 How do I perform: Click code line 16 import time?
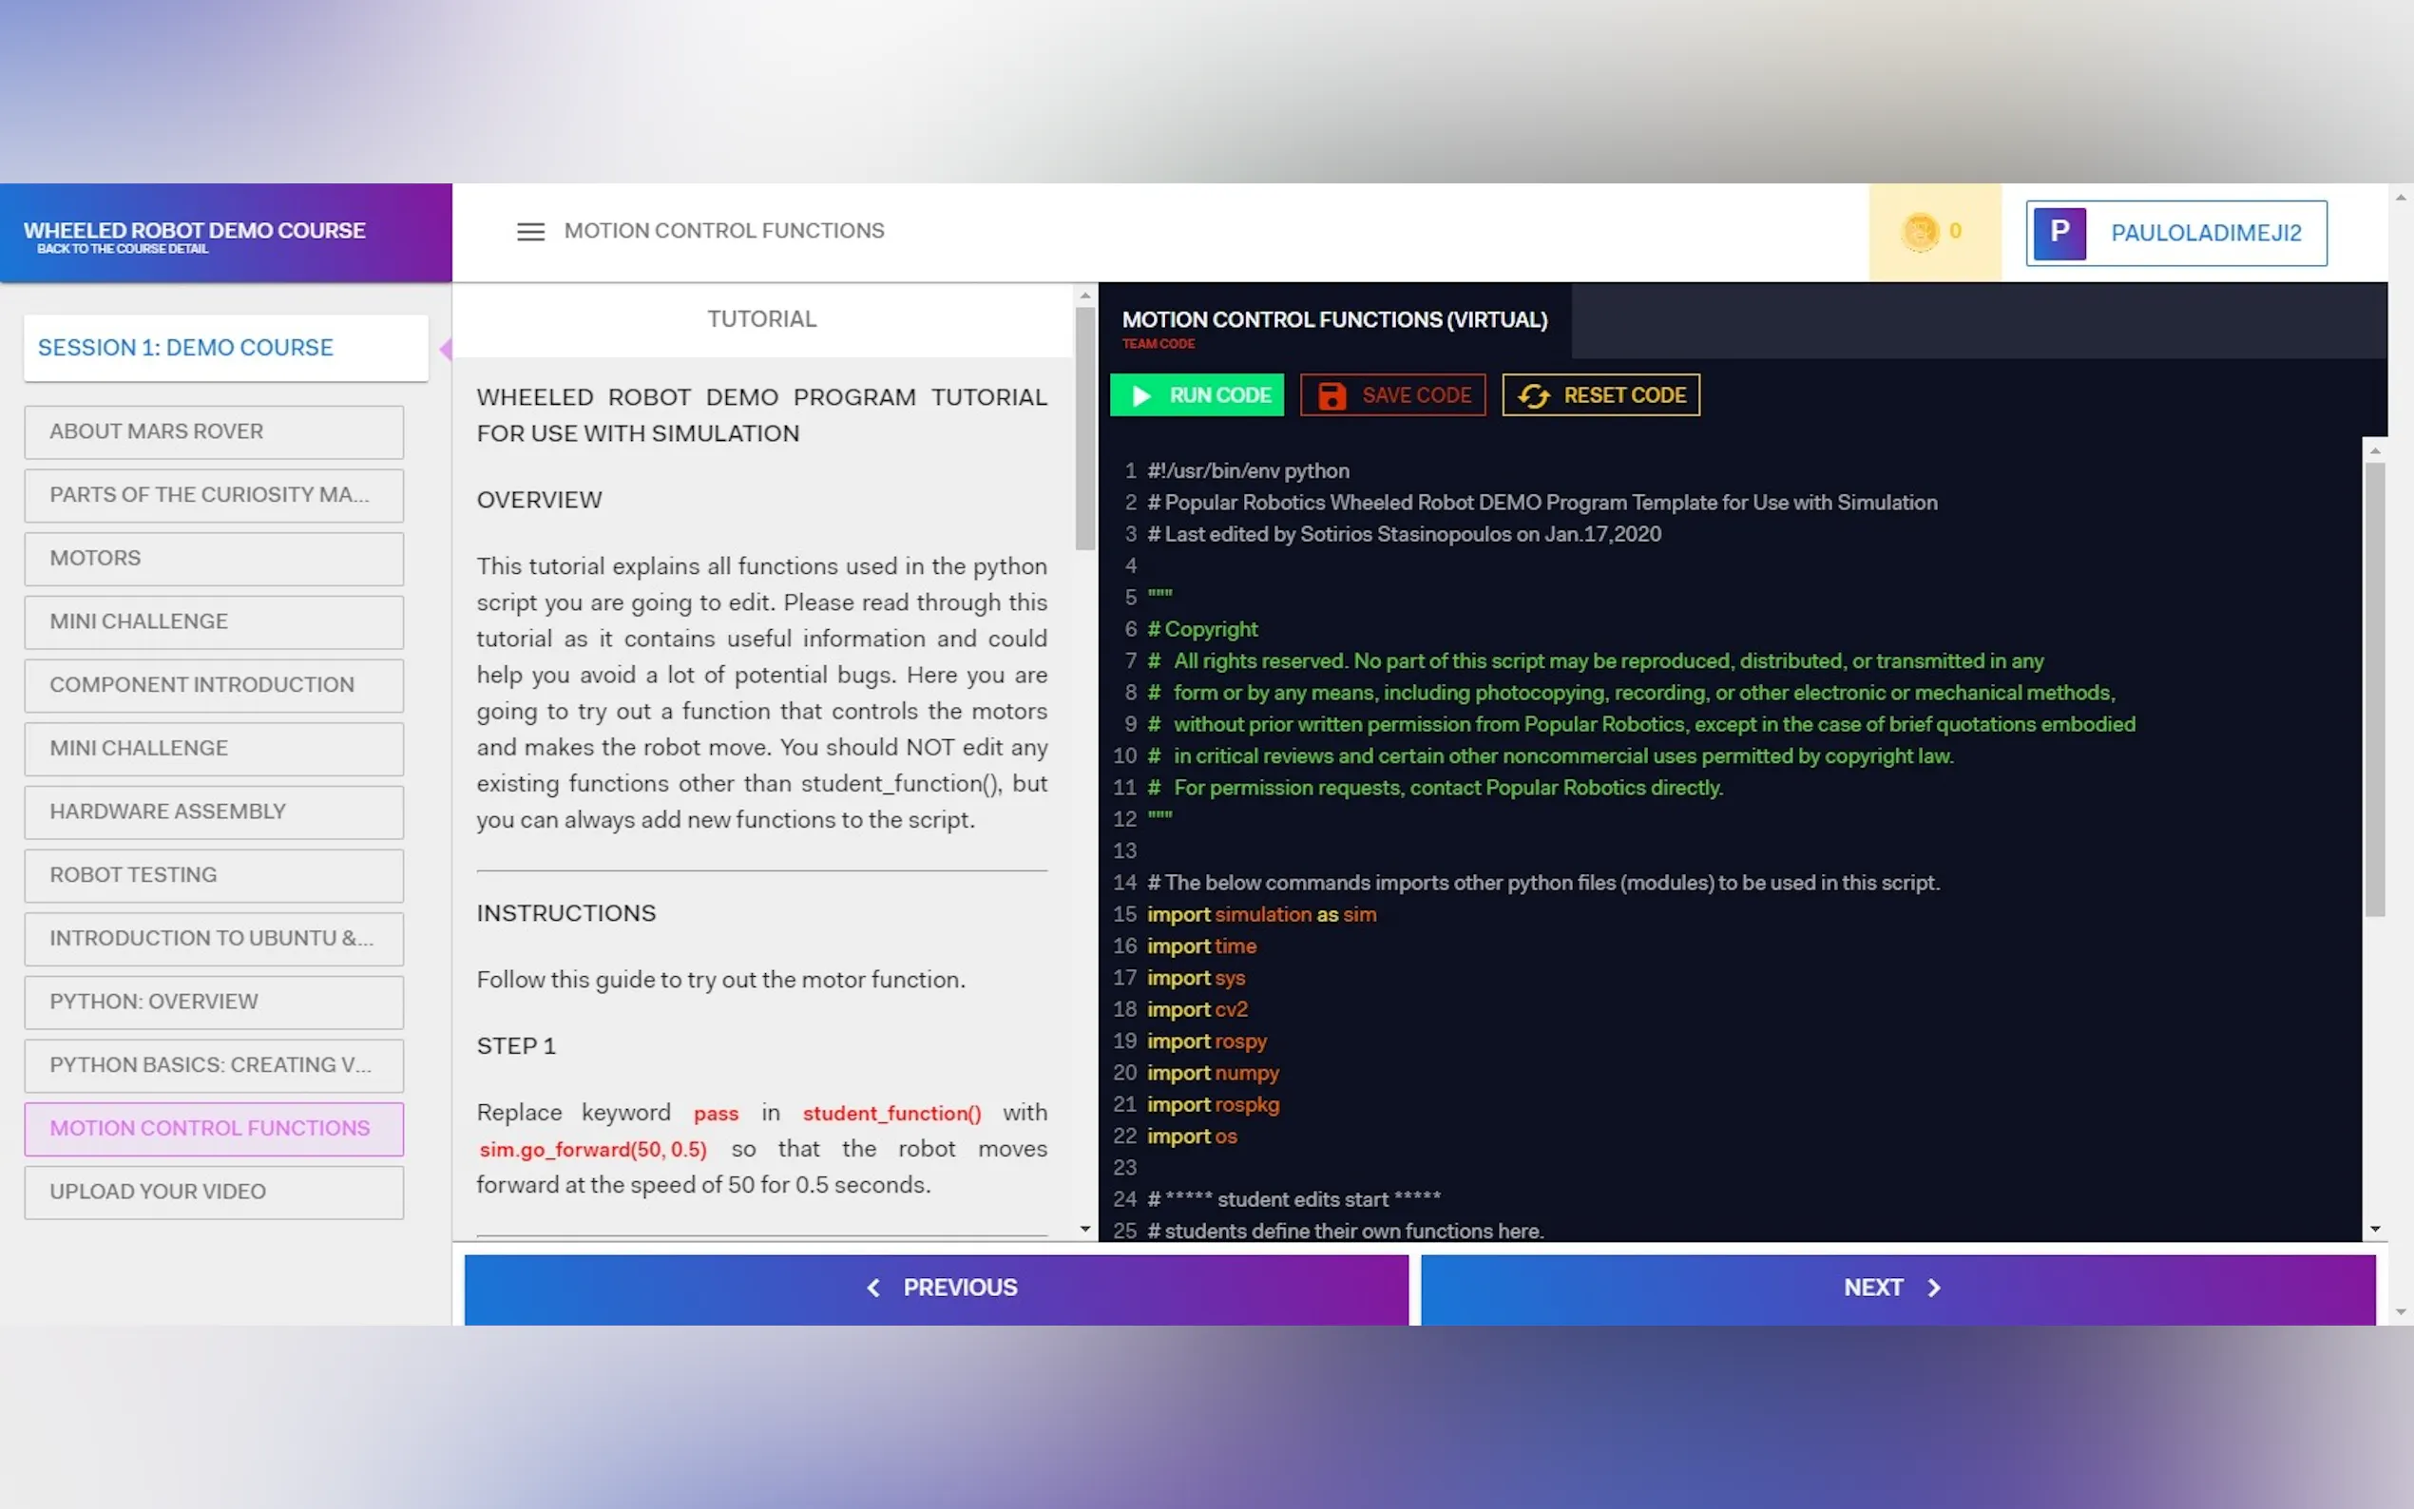pyautogui.click(x=1201, y=946)
